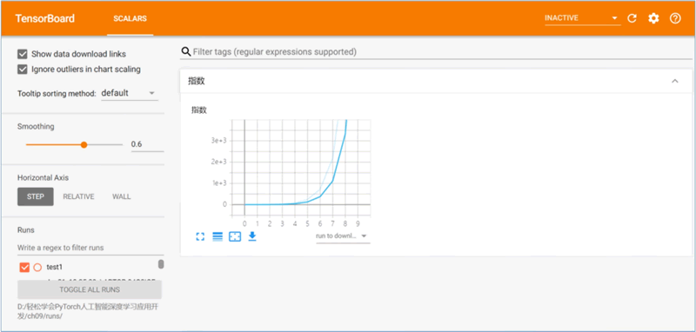Open the help question mark icon
This screenshot has width=696, height=332.
675,18
